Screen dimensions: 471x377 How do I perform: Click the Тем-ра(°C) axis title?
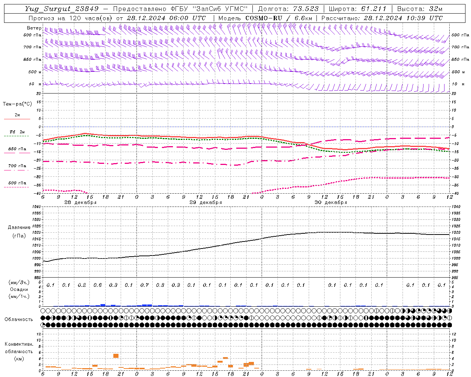point(17,104)
